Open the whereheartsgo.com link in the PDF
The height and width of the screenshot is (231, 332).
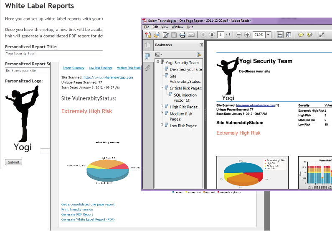tap(255, 105)
